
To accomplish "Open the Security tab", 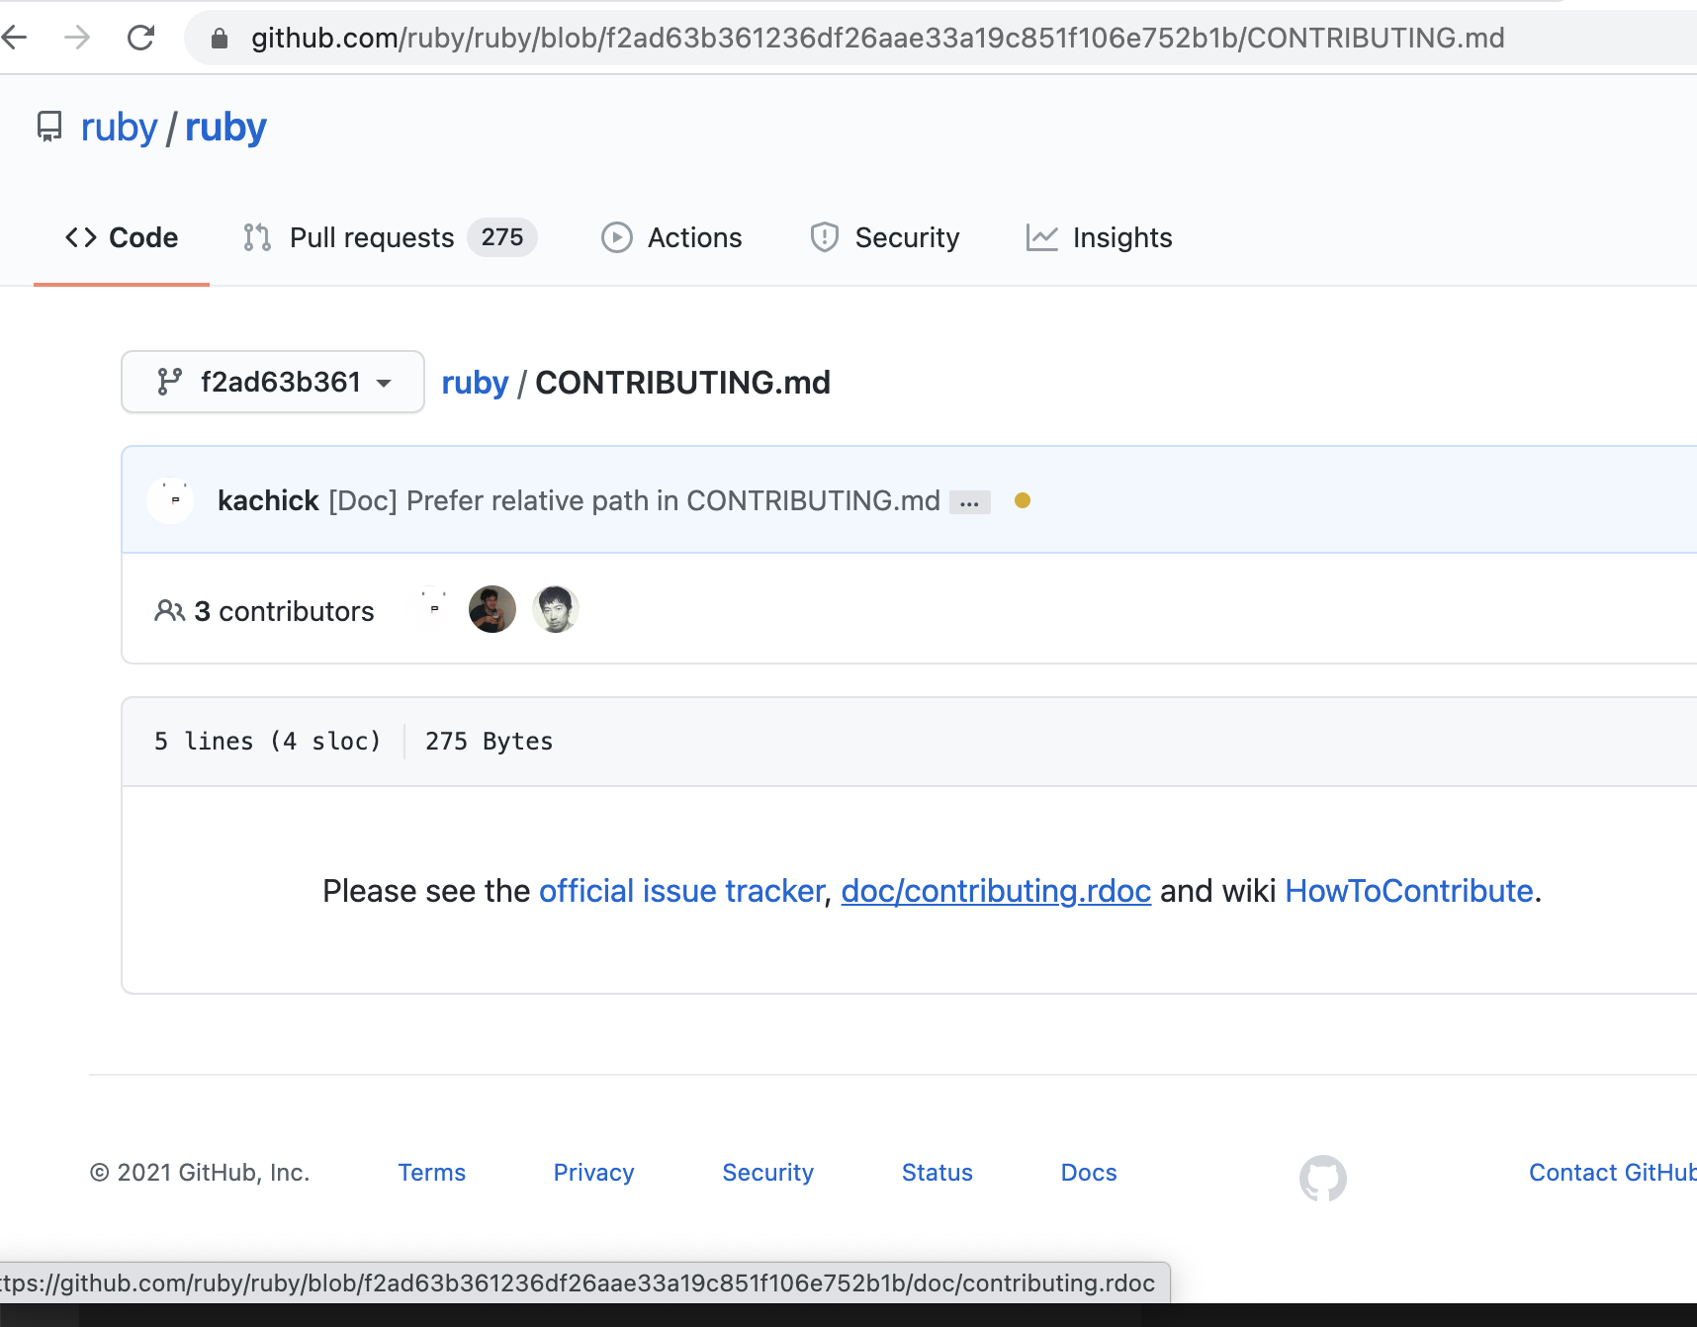I will pyautogui.click(x=885, y=237).
